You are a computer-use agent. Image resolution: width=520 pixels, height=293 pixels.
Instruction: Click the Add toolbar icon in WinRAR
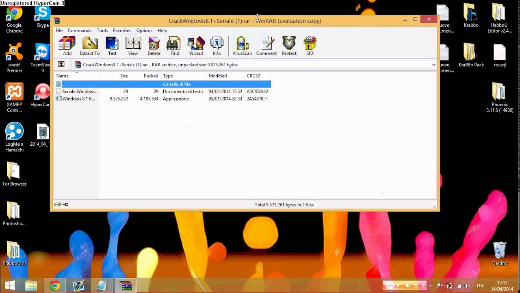point(67,46)
